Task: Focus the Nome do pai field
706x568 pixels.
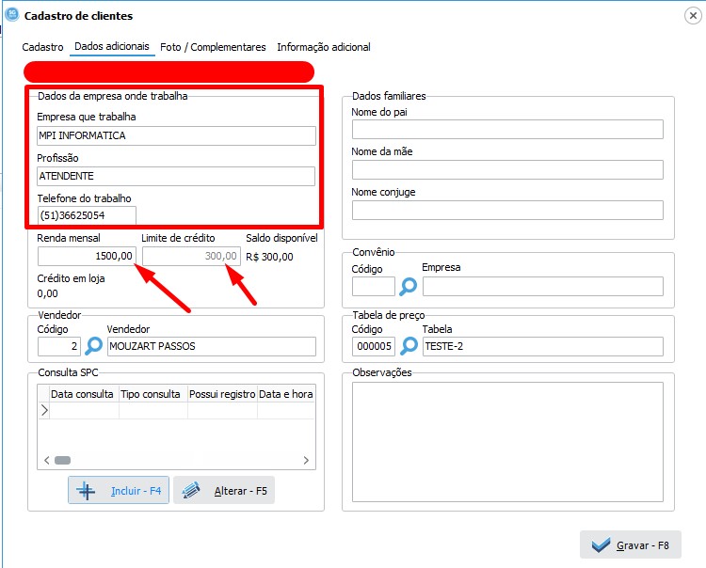Action: (507, 130)
